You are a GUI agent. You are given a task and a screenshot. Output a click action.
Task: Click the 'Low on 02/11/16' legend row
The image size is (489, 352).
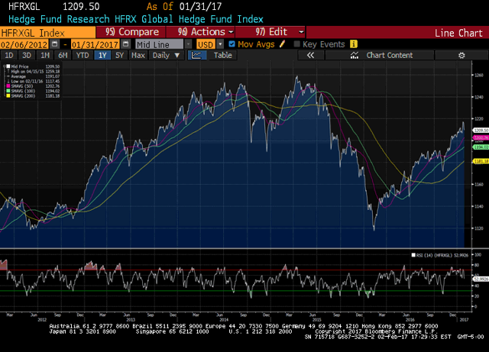coord(33,81)
